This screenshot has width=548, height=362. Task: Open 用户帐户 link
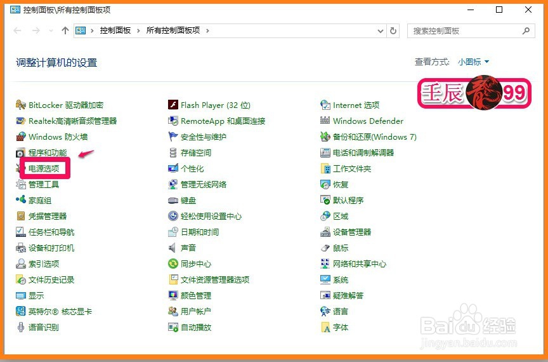tap(196, 312)
